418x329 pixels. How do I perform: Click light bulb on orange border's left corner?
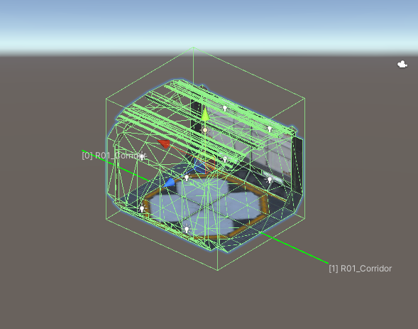[142, 208]
